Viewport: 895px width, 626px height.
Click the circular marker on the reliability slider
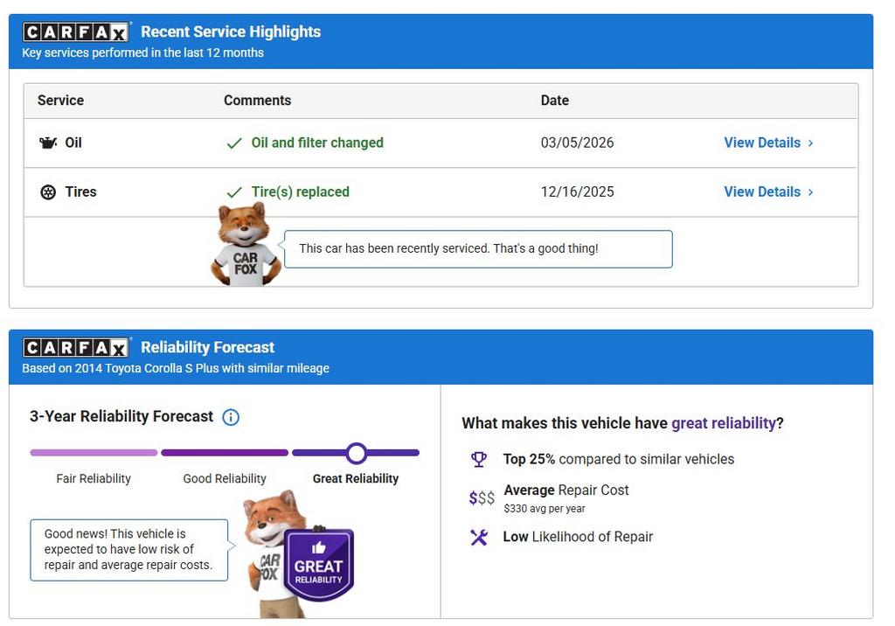coord(356,453)
